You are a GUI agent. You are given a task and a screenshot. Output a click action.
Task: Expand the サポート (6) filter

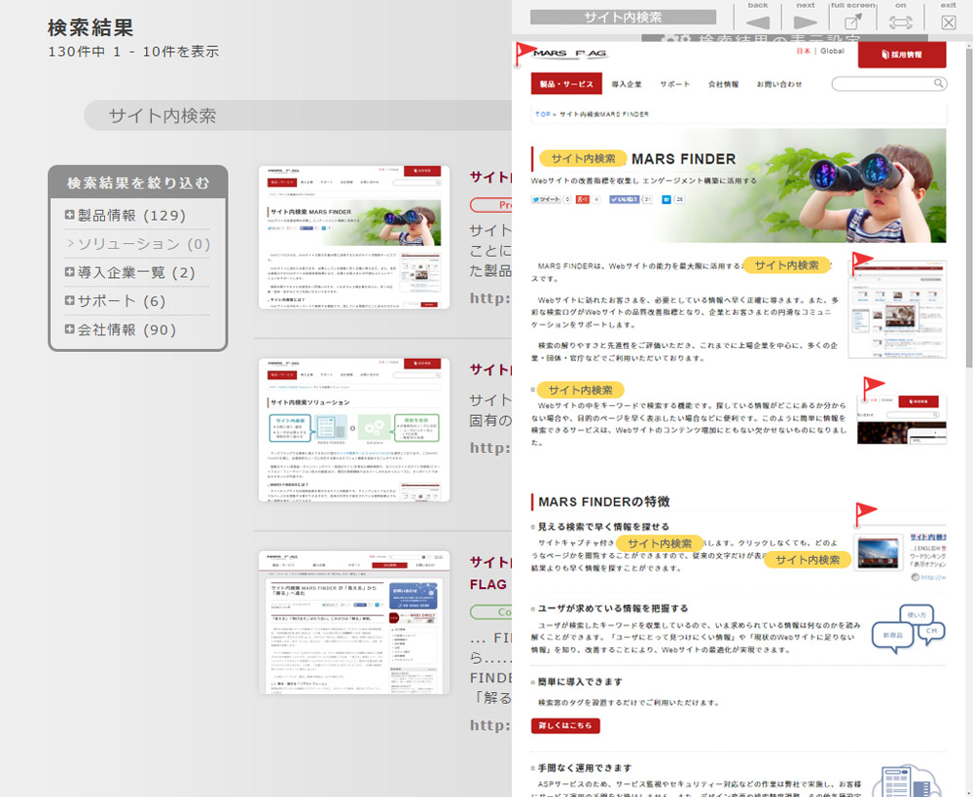[69, 300]
